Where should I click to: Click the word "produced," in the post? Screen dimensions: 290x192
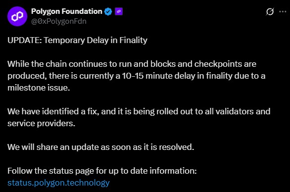point(27,76)
